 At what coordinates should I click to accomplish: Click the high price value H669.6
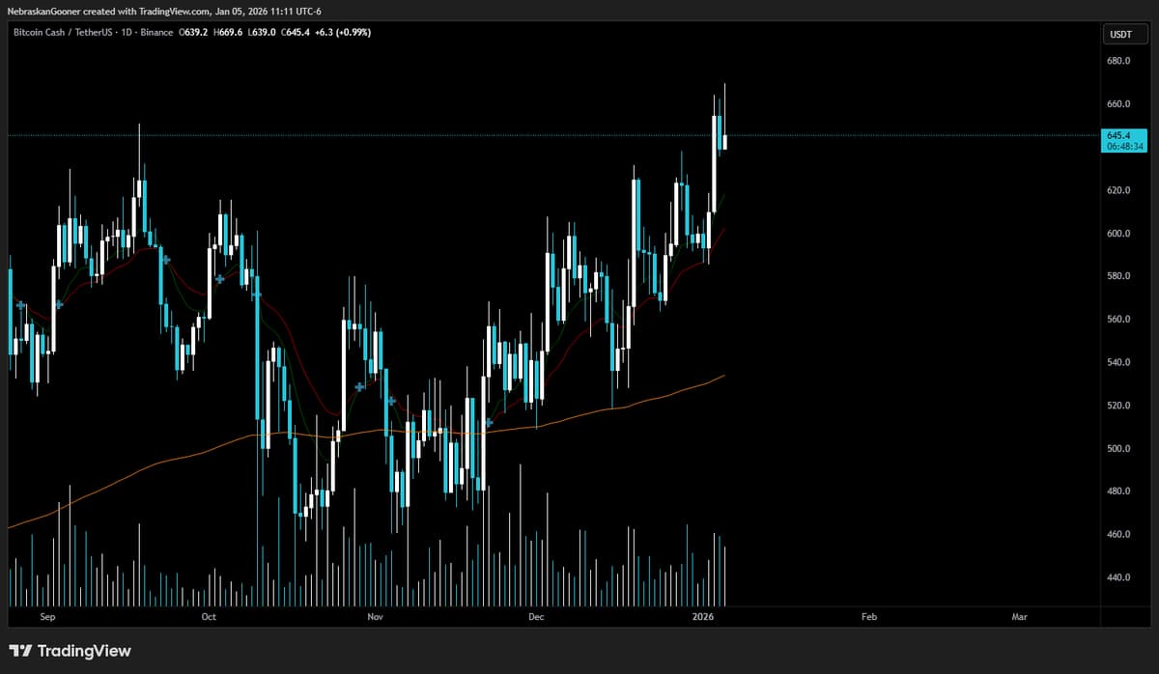225,33
